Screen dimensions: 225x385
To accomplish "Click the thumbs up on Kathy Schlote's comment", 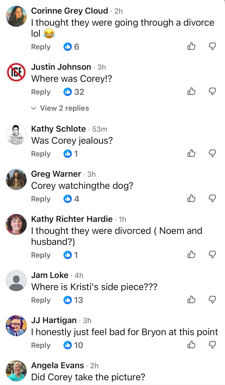I will 191,153.
